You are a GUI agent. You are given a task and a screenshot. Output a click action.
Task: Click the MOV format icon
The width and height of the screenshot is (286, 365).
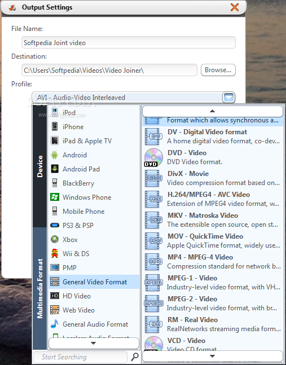point(153,241)
